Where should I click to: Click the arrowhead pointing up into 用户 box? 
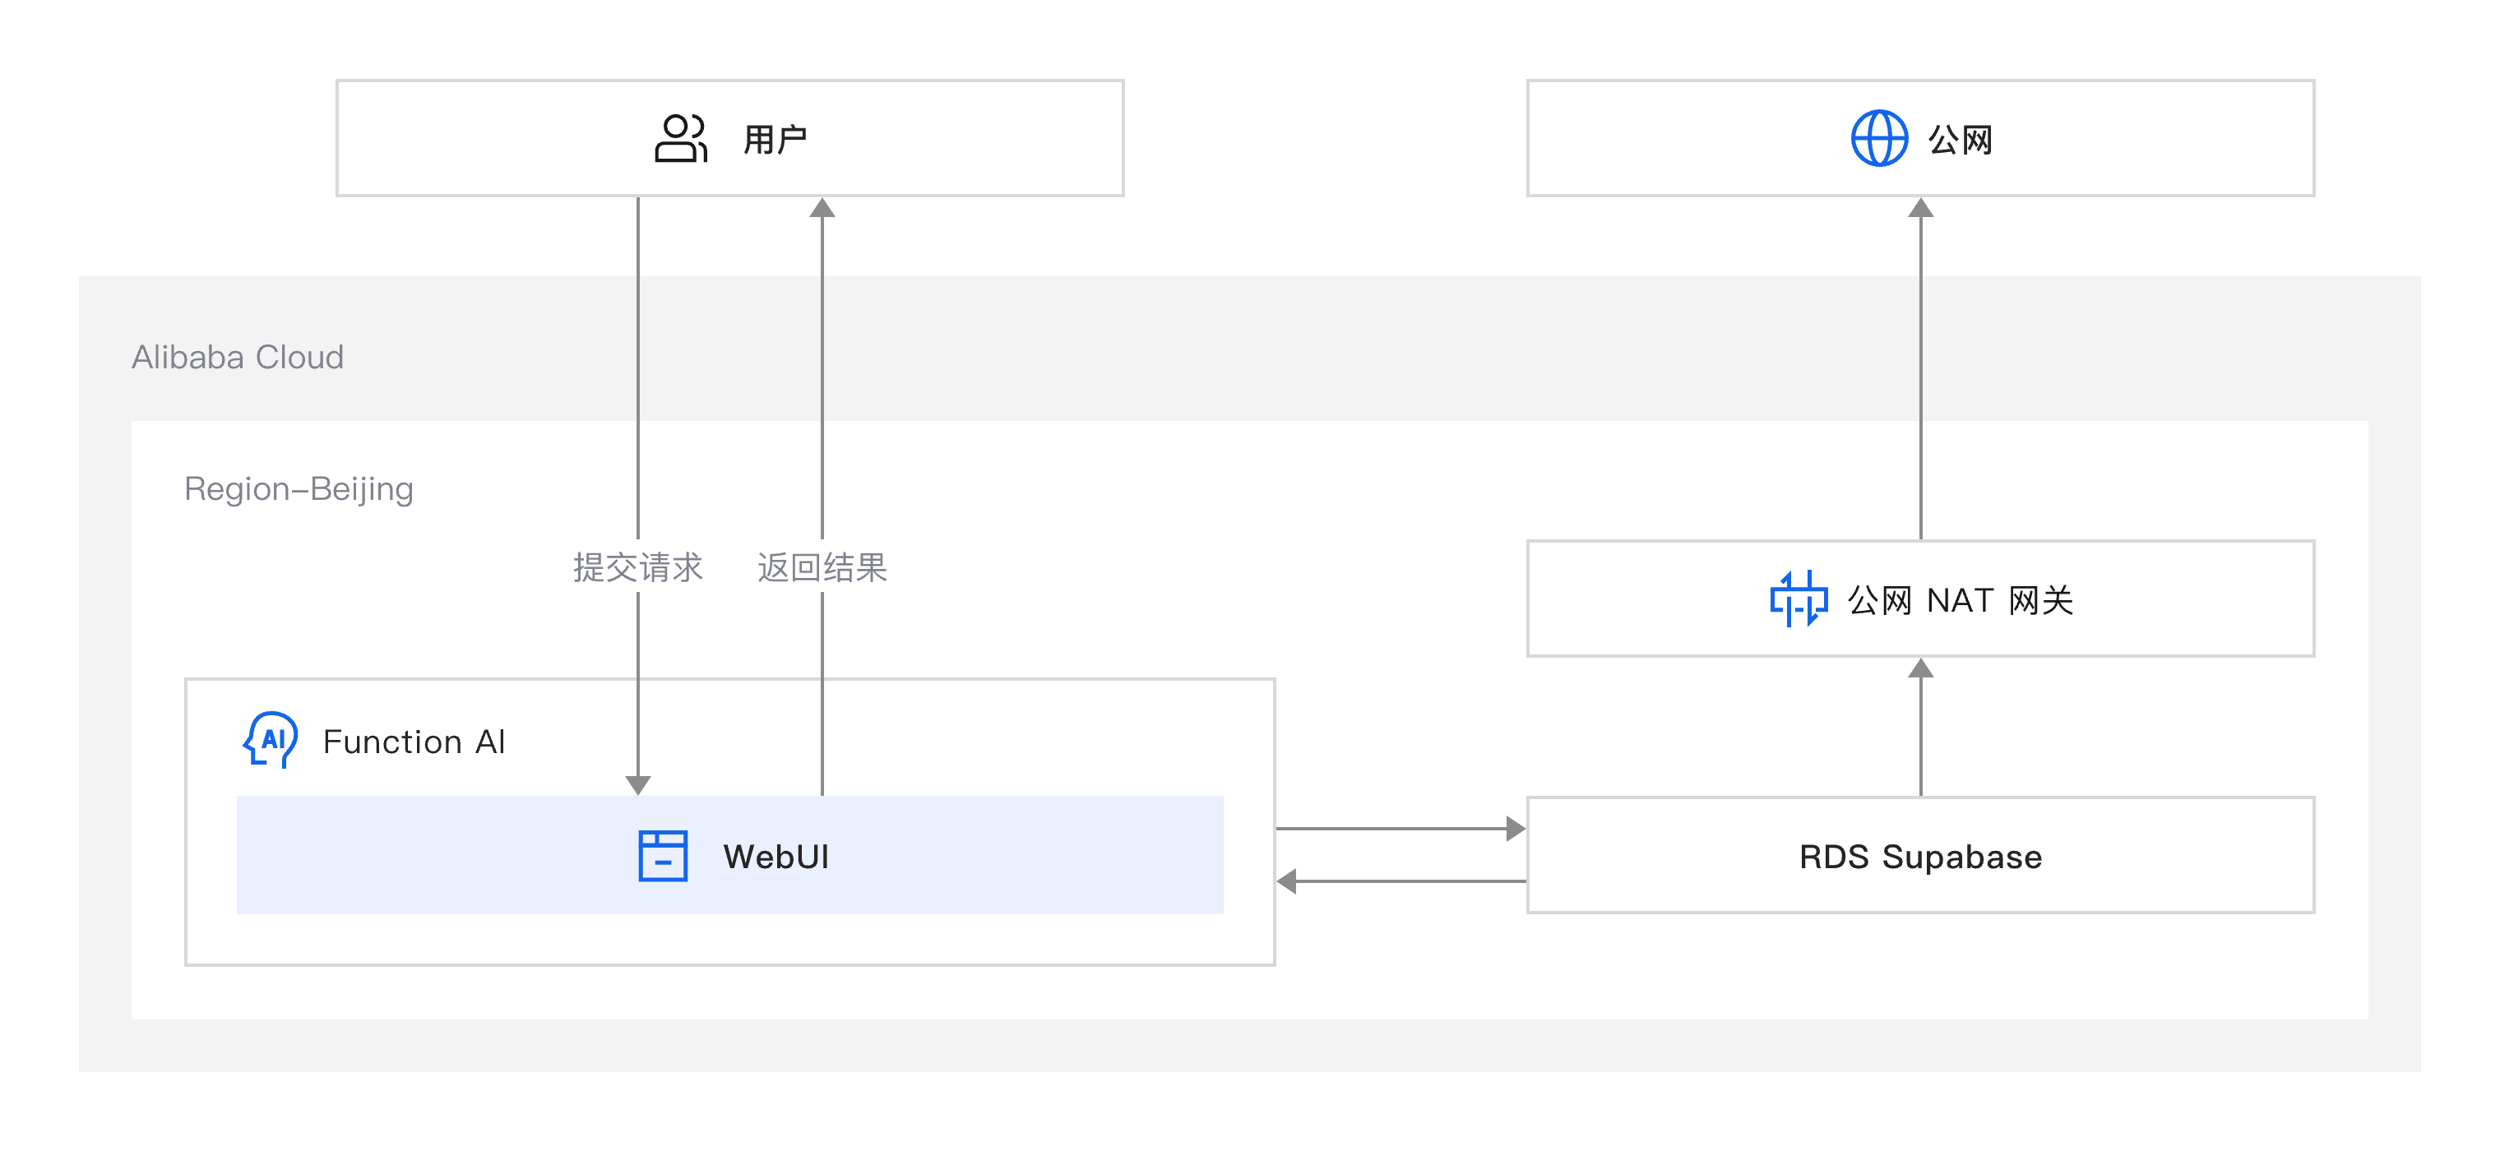(822, 209)
